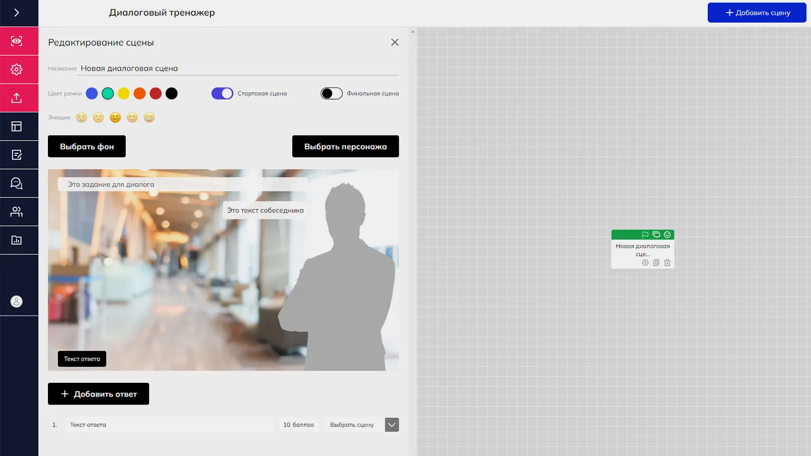Enable the Финальная сцена toggle
The height and width of the screenshot is (456, 811).
coord(331,93)
